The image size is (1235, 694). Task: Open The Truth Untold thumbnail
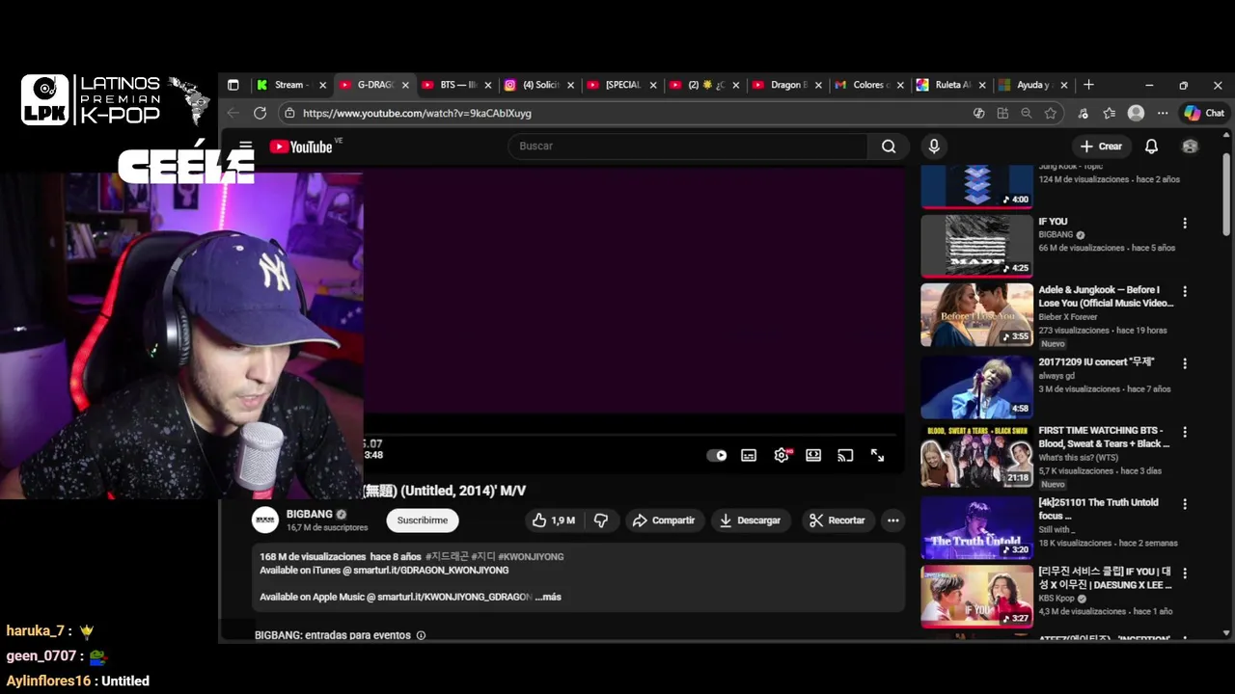[x=976, y=528]
